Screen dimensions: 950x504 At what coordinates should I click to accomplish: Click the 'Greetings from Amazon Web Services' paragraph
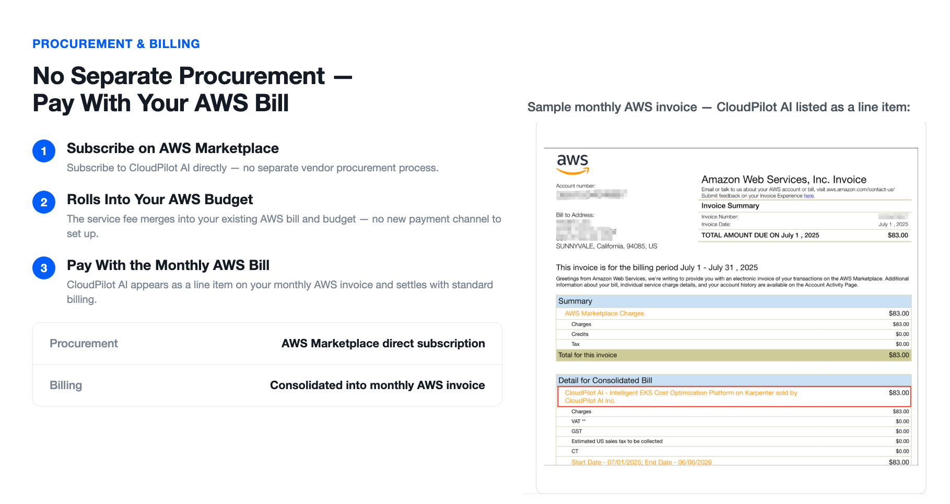click(x=732, y=282)
